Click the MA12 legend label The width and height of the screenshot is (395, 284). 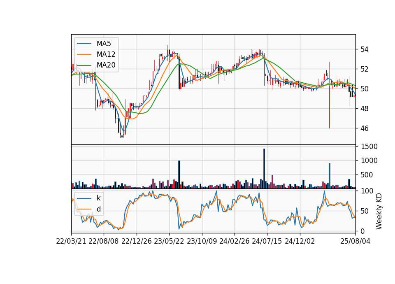click(106, 54)
